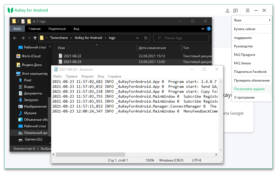The width and height of the screenshot is (277, 173).
Task: Select the 2021-08-23 text file icon
Action: pyautogui.click(x=60, y=62)
